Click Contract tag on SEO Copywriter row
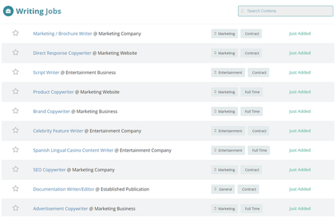Viewport: 336px width, 218px height. pos(251,170)
